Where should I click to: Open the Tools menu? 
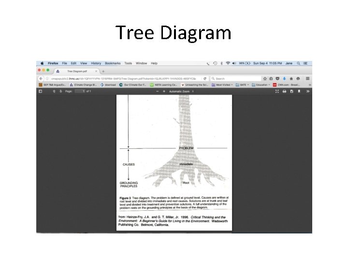pos(128,63)
